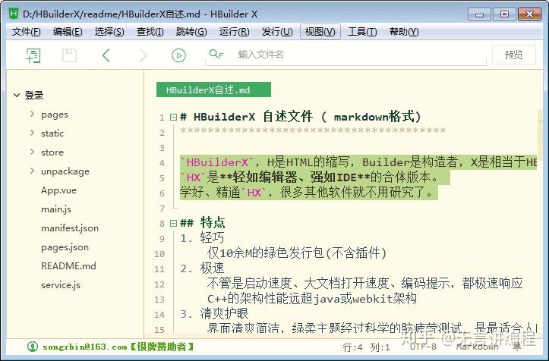The image size is (549, 361).
Task: Open the 选择(S) menu
Action: coord(109,32)
